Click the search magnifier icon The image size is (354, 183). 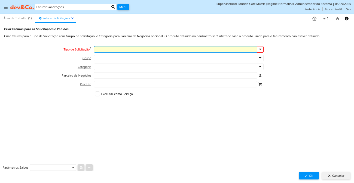(113, 7)
